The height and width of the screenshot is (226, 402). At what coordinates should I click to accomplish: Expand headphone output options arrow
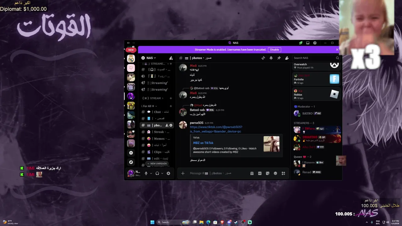point(162,173)
